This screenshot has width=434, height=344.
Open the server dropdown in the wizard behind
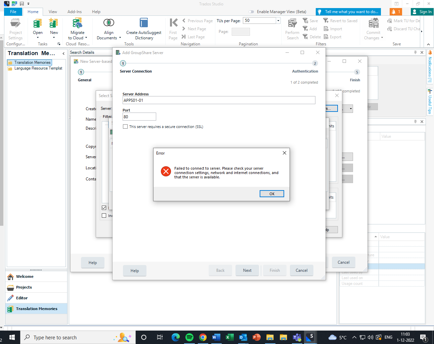pyautogui.click(x=351, y=109)
